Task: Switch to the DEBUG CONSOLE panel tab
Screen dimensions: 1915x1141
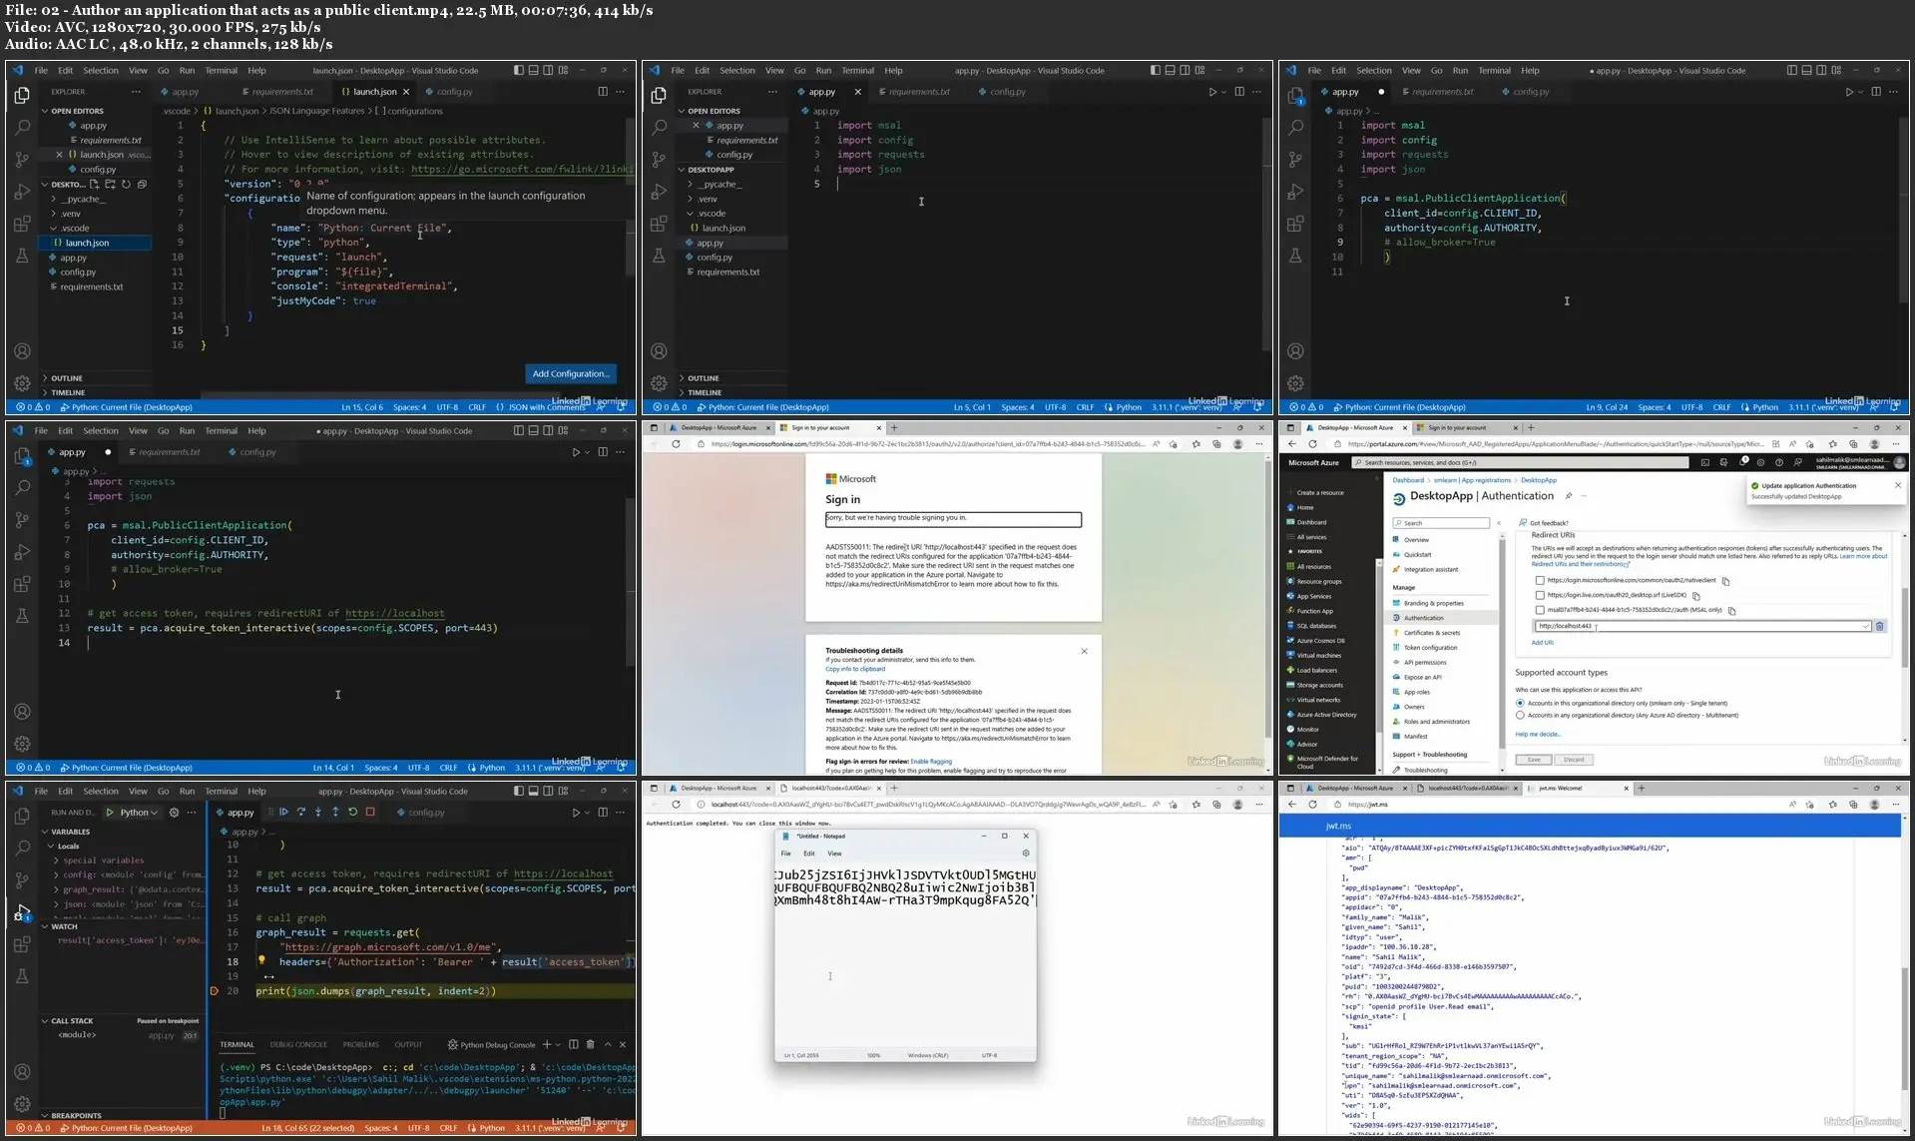Action: [x=298, y=1045]
